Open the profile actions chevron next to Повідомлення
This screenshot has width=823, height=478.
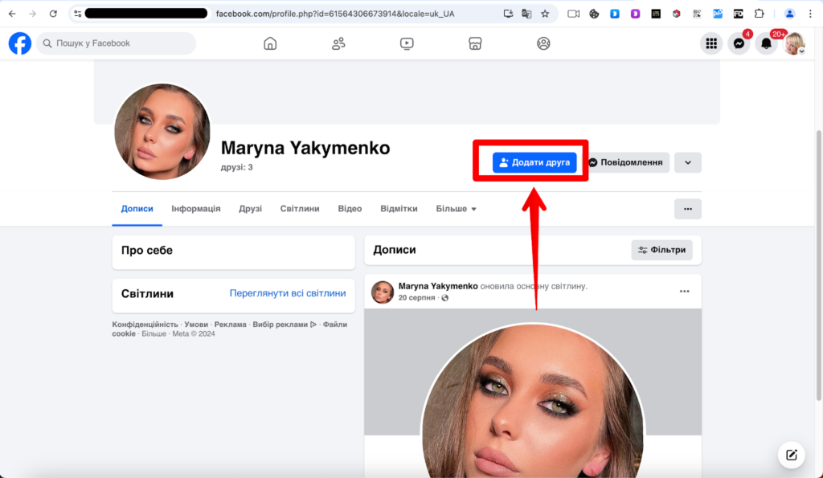(x=687, y=161)
